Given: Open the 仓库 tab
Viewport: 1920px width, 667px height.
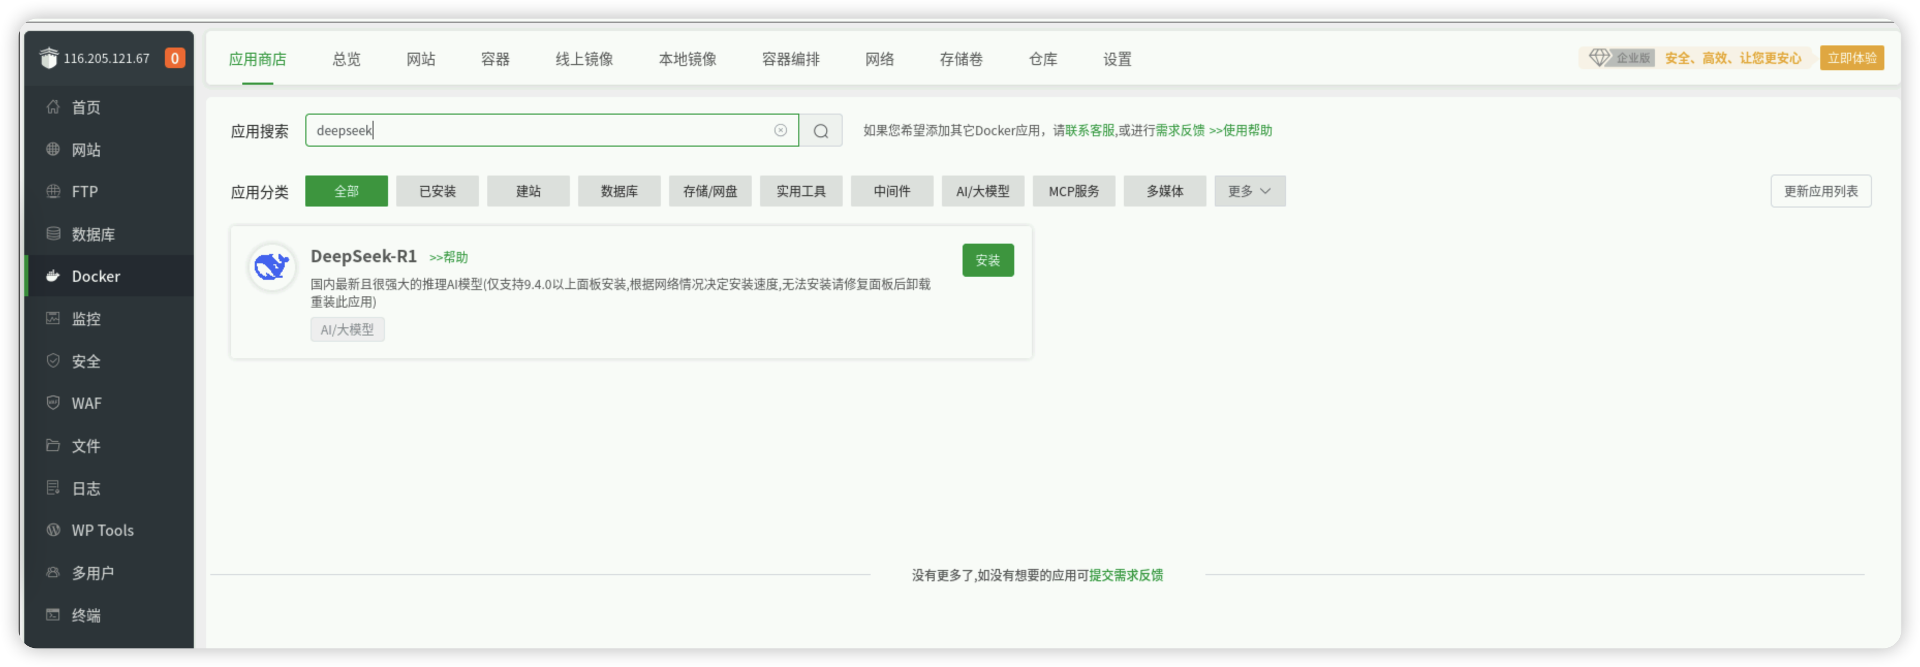Looking at the screenshot, I should pos(1043,59).
